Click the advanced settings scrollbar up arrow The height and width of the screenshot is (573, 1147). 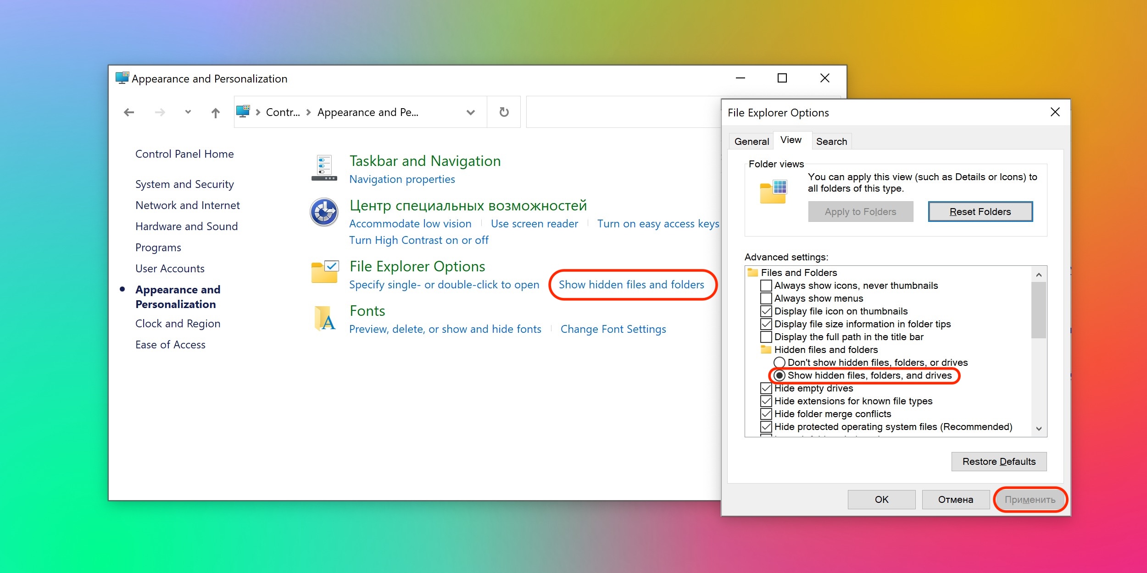click(x=1039, y=275)
